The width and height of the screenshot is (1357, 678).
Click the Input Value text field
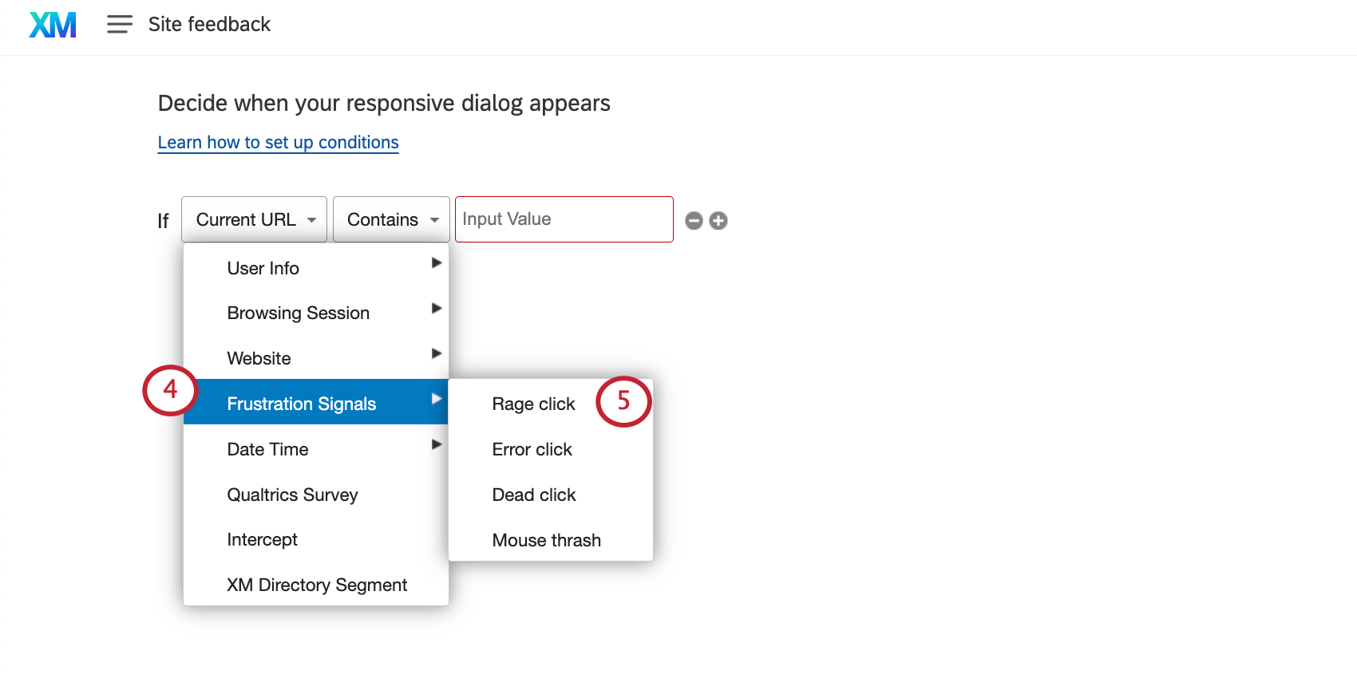click(x=564, y=219)
